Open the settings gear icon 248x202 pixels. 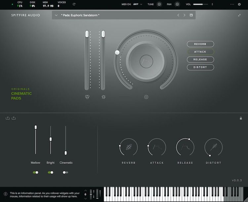tap(239, 4)
